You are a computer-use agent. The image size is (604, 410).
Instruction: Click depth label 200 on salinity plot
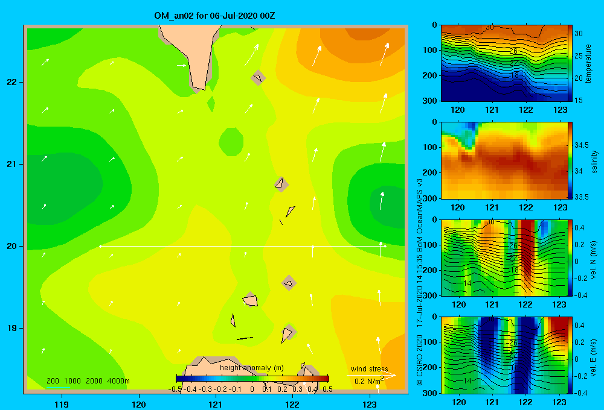click(431, 172)
